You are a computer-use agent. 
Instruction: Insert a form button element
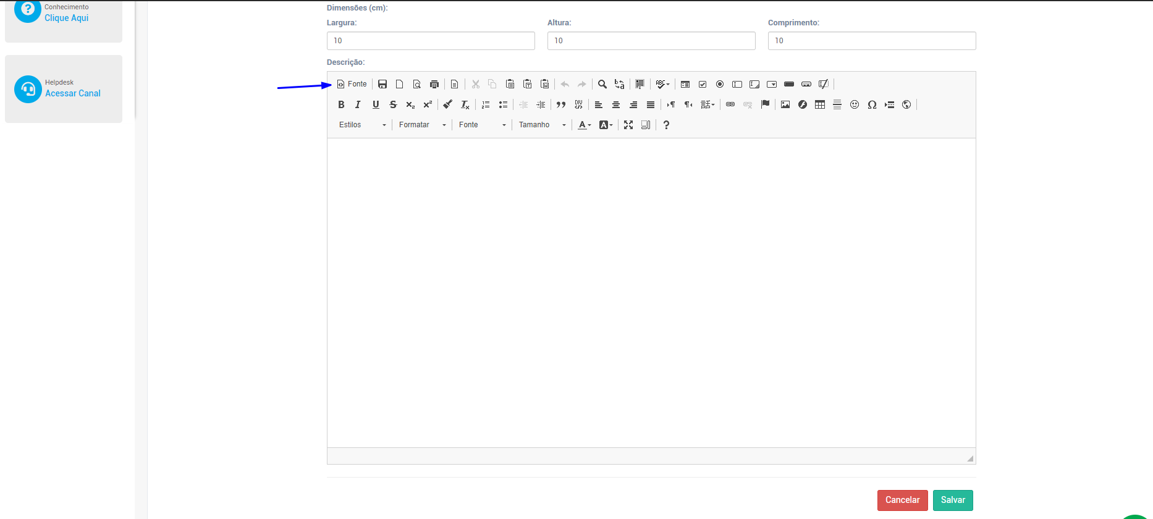(x=789, y=84)
